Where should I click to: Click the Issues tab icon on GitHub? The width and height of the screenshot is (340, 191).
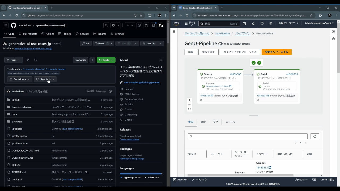click(x=139, y=25)
